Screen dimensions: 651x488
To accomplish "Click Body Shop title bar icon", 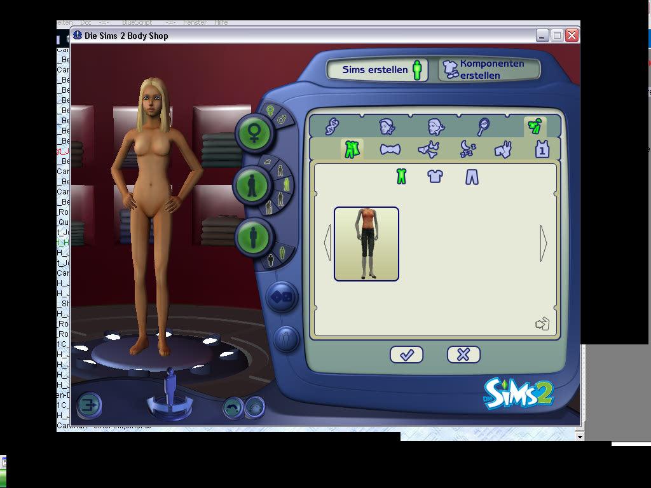I will point(77,36).
